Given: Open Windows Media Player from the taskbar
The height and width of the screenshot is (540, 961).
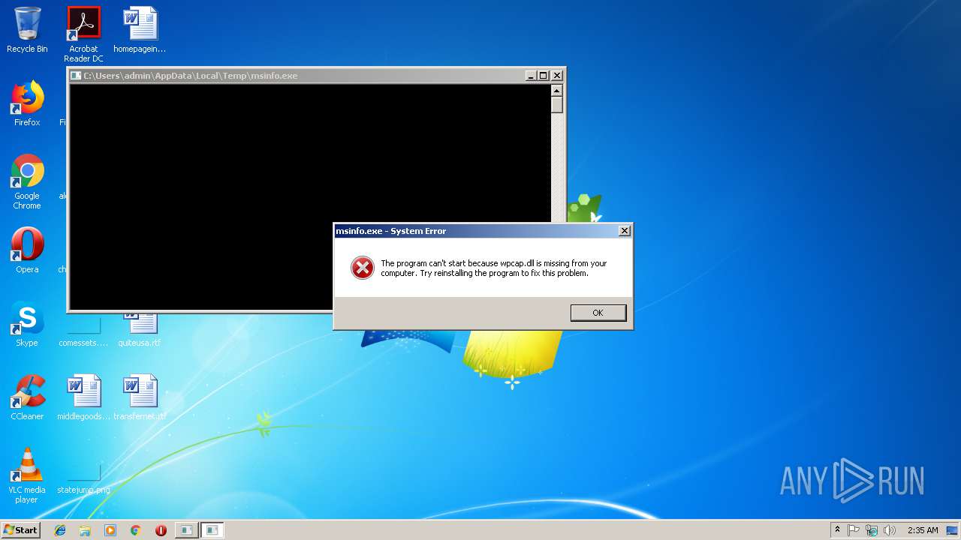Looking at the screenshot, I should pos(110,530).
